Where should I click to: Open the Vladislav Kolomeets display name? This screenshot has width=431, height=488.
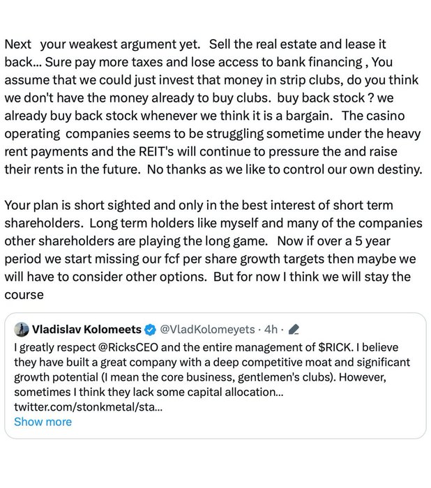tap(86, 329)
